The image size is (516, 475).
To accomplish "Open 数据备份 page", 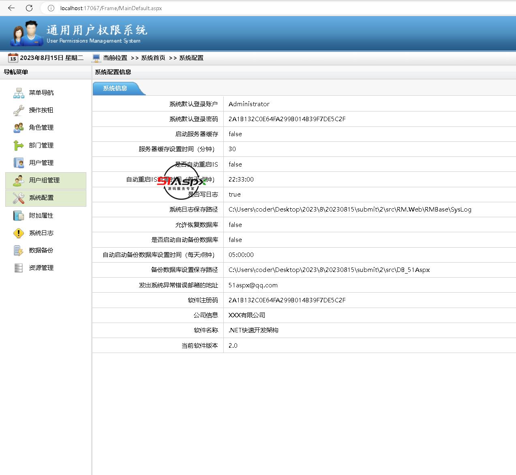I will 46,250.
